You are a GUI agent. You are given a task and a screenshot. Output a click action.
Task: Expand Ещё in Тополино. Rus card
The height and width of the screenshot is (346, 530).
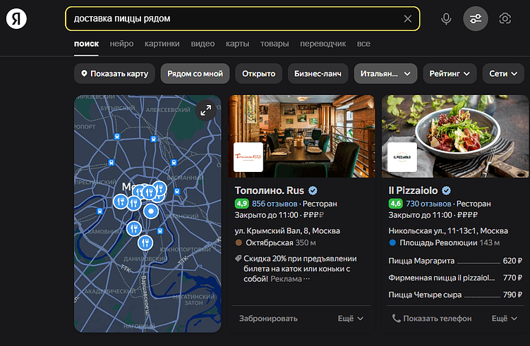(351, 319)
